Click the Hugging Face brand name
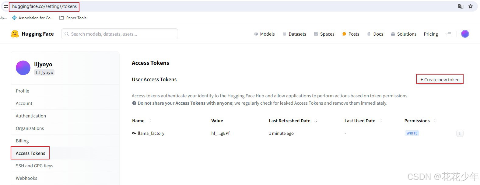480x185 pixels. (x=38, y=34)
